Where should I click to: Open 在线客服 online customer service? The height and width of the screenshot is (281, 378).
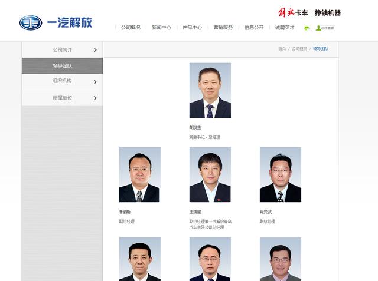[x=325, y=28]
